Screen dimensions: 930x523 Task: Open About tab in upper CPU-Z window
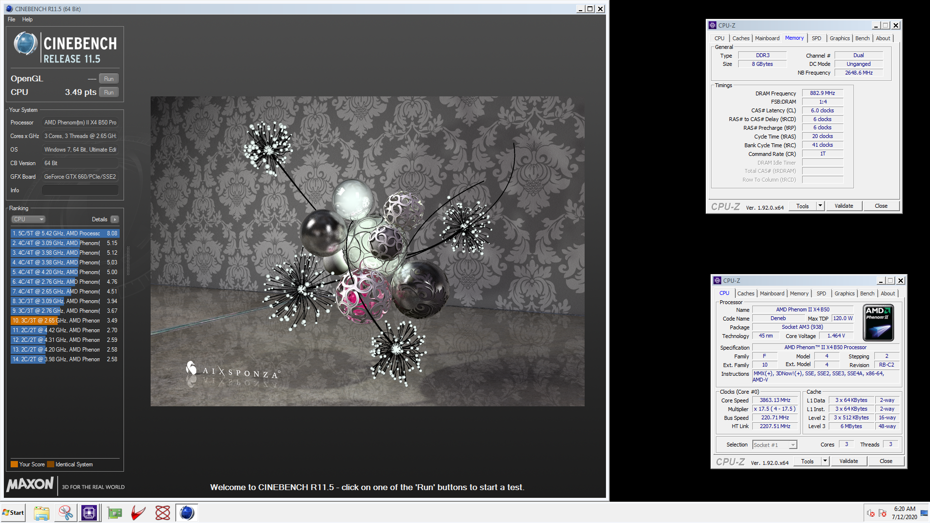883,38
